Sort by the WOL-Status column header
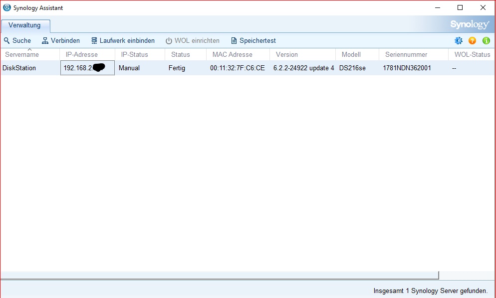Image resolution: width=496 pixels, height=298 pixels. (472, 54)
